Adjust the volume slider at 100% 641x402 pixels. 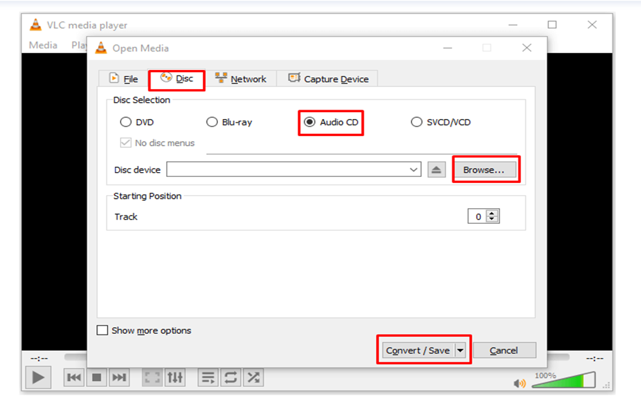click(x=564, y=380)
